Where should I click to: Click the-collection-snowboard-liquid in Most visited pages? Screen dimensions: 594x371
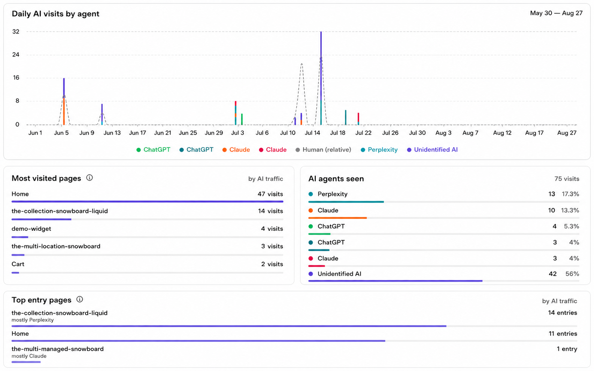tap(147, 214)
